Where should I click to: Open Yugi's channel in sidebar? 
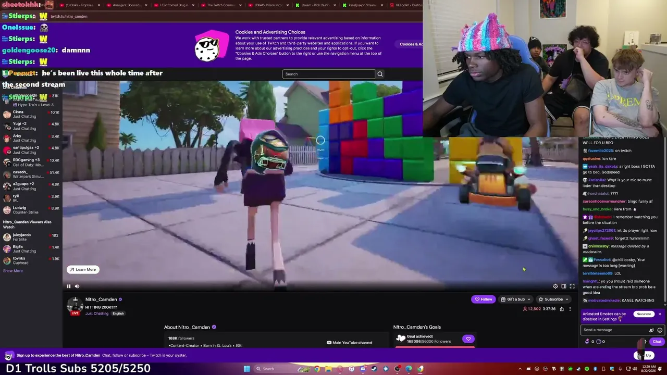click(31, 126)
